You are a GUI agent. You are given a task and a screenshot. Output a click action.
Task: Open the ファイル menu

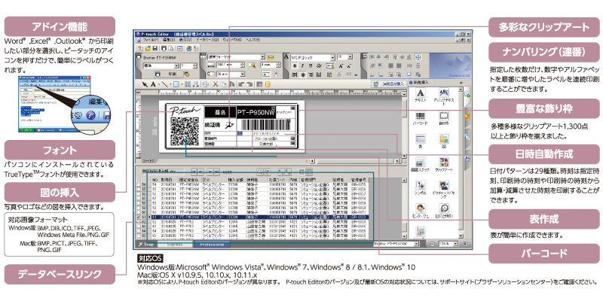(150, 40)
